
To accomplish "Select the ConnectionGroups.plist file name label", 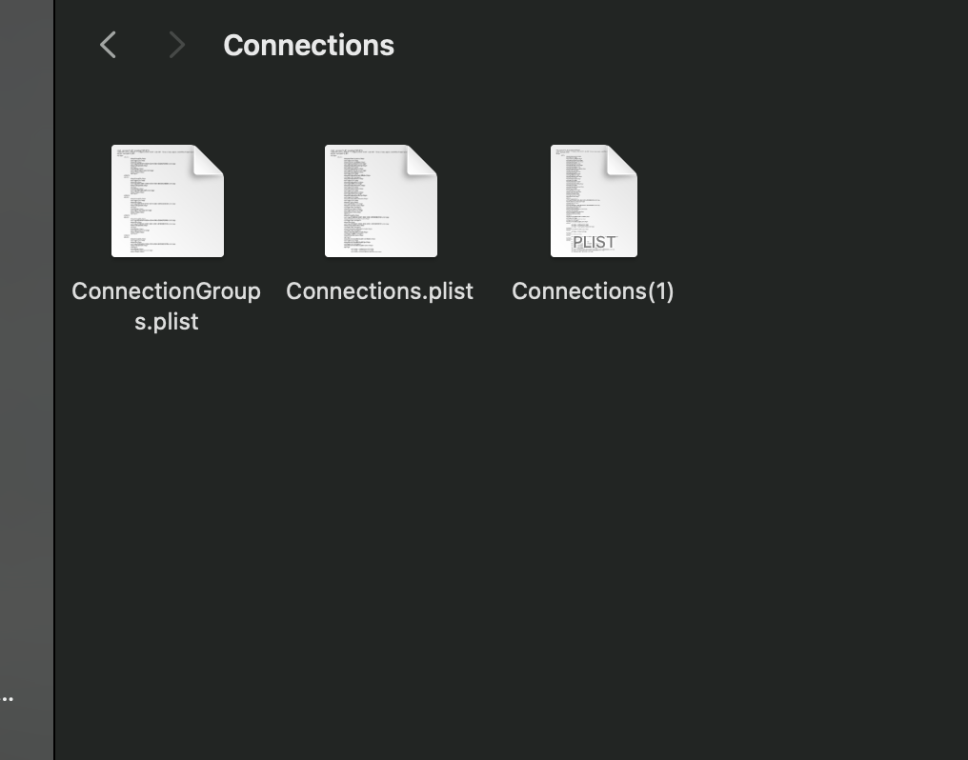I will (x=167, y=305).
